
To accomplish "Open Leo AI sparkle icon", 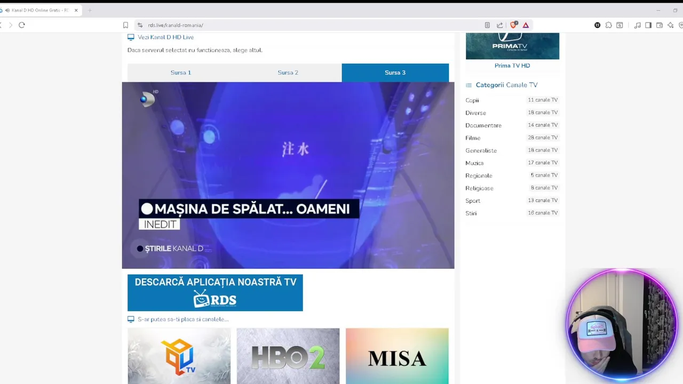I will click(x=671, y=25).
